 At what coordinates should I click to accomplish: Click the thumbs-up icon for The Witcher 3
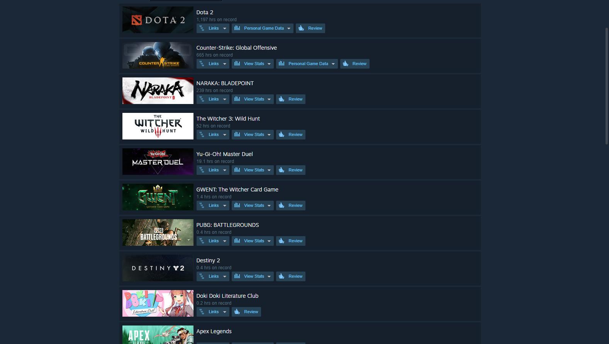tap(282, 134)
